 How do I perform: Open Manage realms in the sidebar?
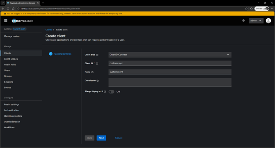(x=21, y=36)
